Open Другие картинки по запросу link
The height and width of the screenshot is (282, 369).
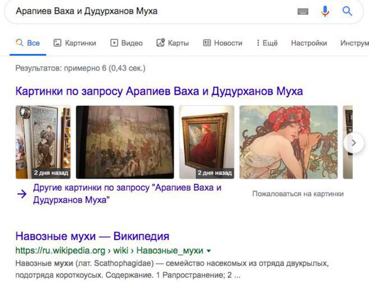127,194
